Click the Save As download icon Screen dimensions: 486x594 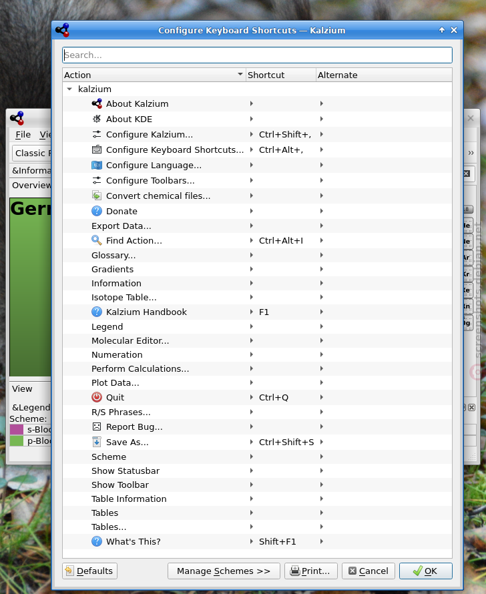pyautogui.click(x=97, y=442)
